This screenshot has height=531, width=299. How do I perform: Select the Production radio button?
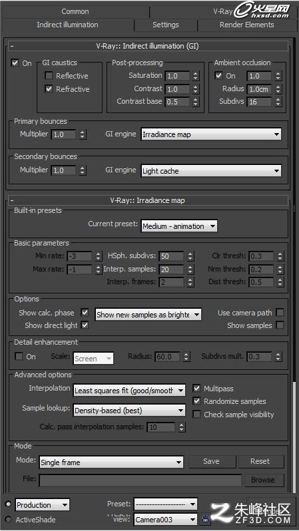coord(9,504)
